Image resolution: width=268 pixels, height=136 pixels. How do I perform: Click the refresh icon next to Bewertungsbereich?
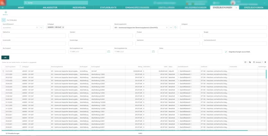coord(175,27)
